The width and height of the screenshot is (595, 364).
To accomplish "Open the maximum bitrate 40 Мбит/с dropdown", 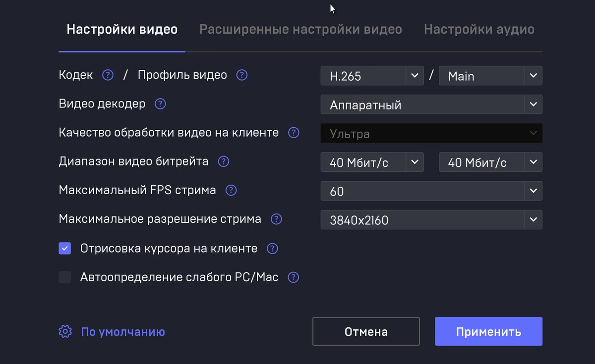I will [x=491, y=162].
